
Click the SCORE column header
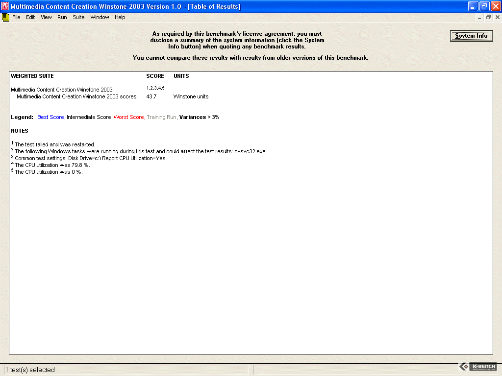[x=155, y=76]
